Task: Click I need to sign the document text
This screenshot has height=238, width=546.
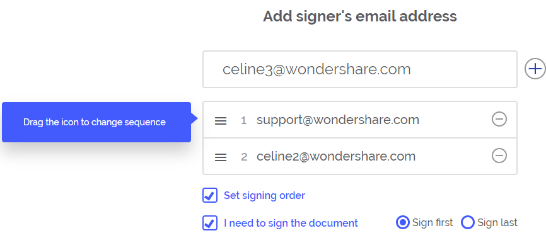Action: coord(291,223)
